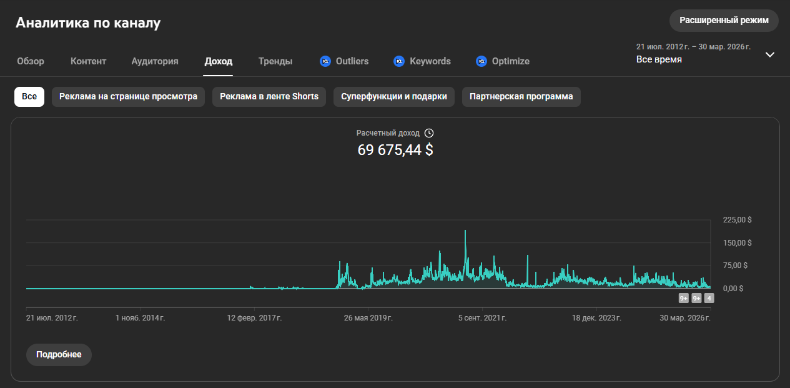Open the Тренды tab
Image resolution: width=790 pixels, height=388 pixels.
coord(275,61)
